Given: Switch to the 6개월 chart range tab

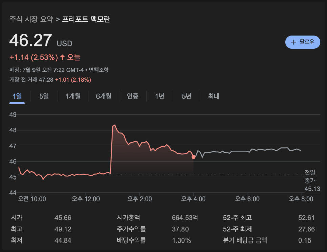Looking at the screenshot, I should coord(104,97).
